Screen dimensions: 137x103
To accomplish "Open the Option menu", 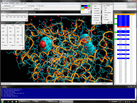I will coord(18,3).
